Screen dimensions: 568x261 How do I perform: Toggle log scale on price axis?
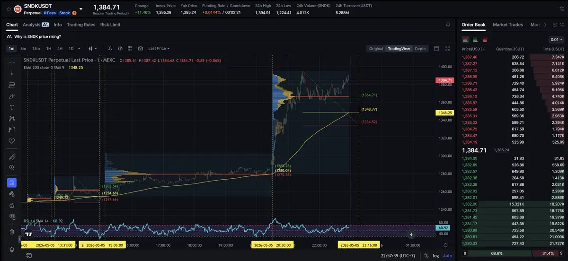pyautogui.click(x=436, y=255)
